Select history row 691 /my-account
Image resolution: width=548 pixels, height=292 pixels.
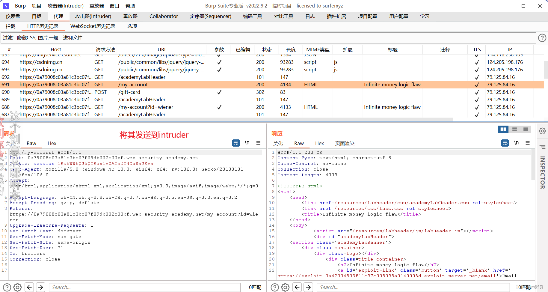[272, 85]
